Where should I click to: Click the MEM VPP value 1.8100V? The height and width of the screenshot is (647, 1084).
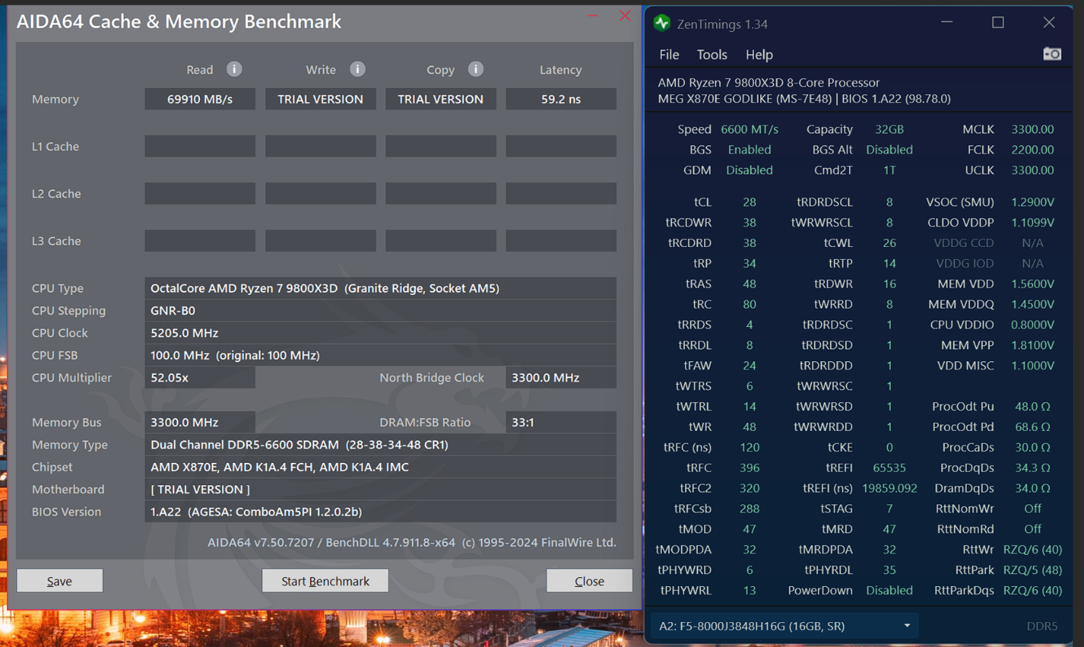point(1033,345)
